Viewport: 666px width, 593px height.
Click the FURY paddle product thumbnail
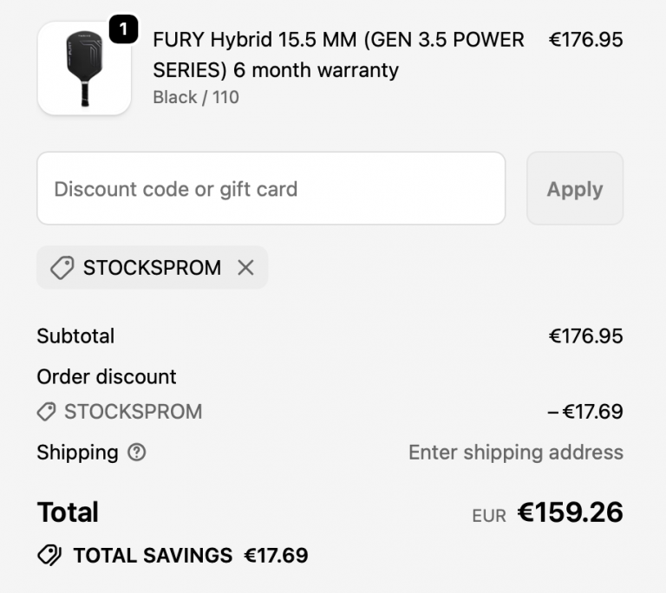tap(83, 69)
